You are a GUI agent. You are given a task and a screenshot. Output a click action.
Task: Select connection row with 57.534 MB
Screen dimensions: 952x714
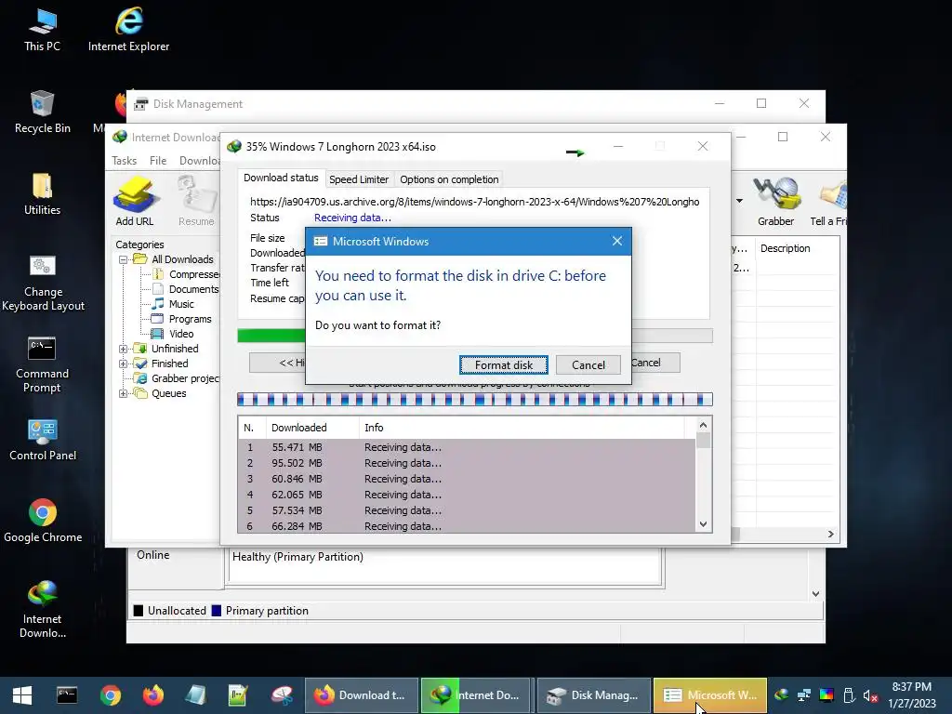pyautogui.click(x=467, y=510)
